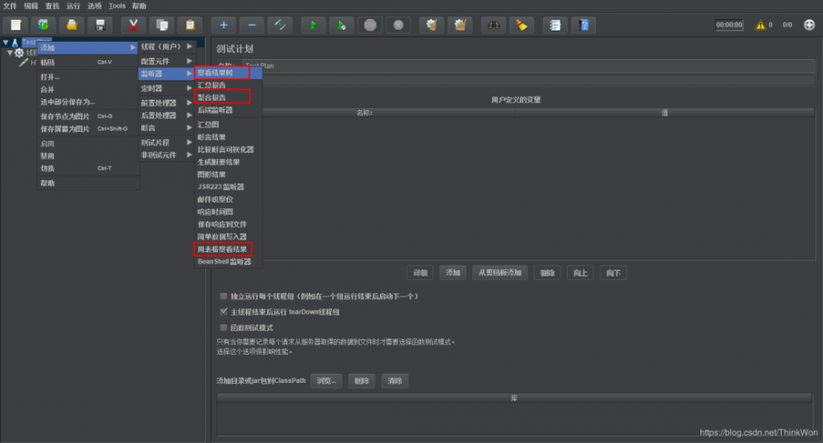Click the Clear All results icon
Viewport: 823px width, 443px height.
coord(460,25)
